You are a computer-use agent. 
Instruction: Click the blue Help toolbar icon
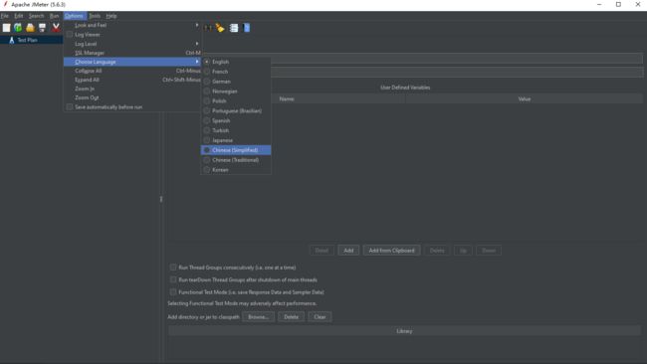coord(247,28)
